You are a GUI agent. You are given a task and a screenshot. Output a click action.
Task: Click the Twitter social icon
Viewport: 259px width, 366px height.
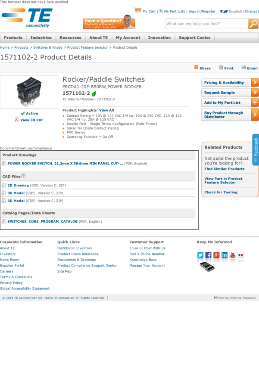coord(200,255)
